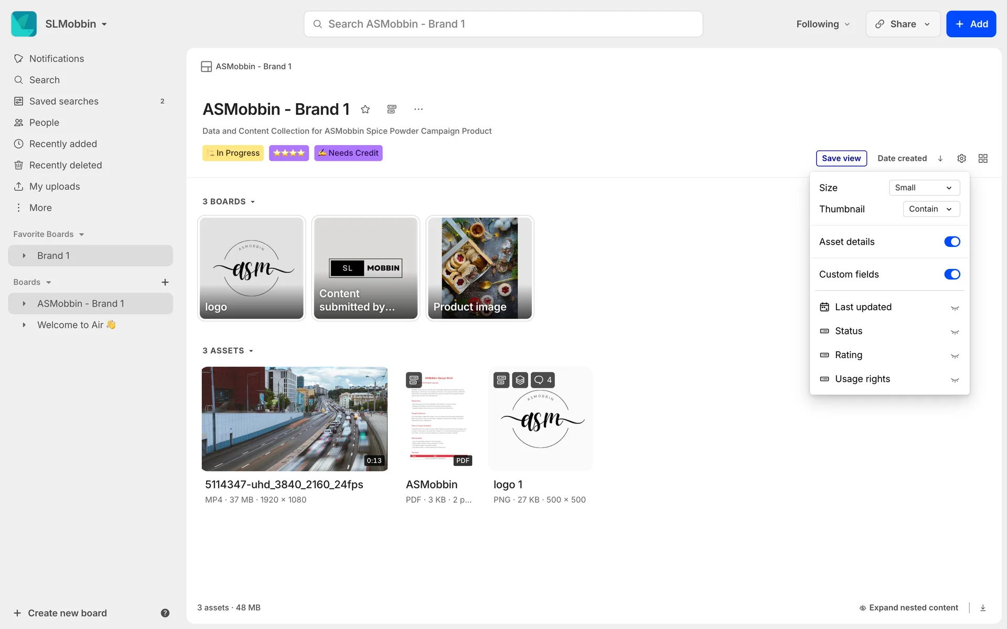Show the Last updated field via eye icon
Viewport: 1007px width, 629px height.
coord(955,308)
